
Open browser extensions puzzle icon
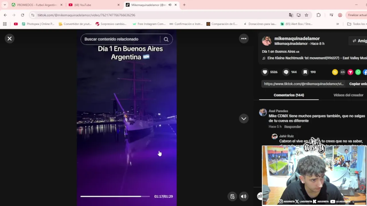click(319, 15)
